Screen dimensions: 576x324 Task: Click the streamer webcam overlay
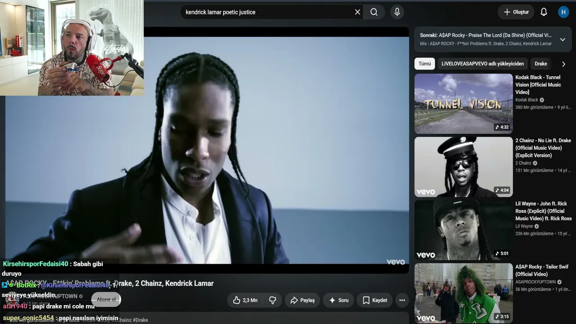[x=72, y=48]
